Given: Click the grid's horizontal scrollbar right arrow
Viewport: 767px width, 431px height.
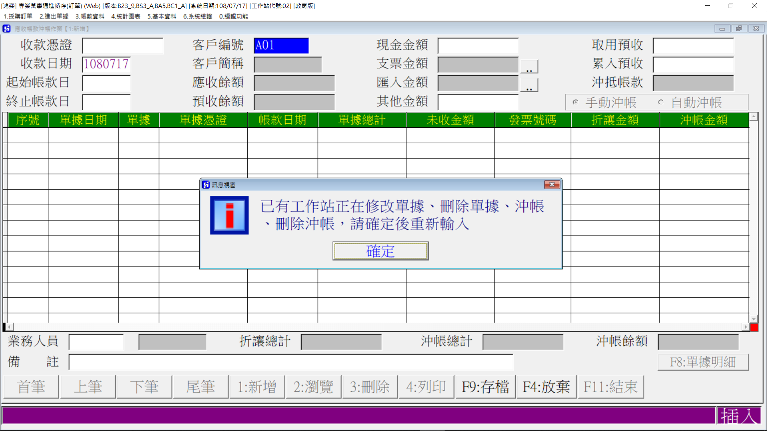Looking at the screenshot, I should point(745,327).
